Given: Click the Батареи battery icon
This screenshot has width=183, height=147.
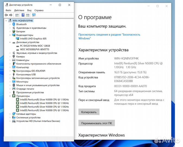Looking at the screenshot, I should pos(14,31).
